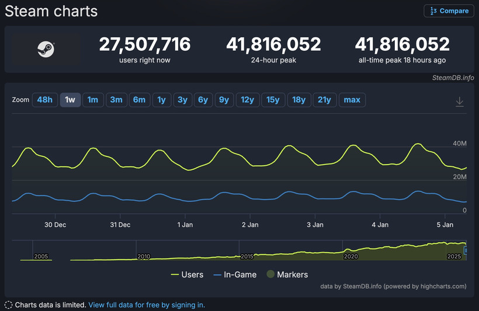The height and width of the screenshot is (311, 479).
Task: Pick the 3y zoom option
Action: [182, 100]
